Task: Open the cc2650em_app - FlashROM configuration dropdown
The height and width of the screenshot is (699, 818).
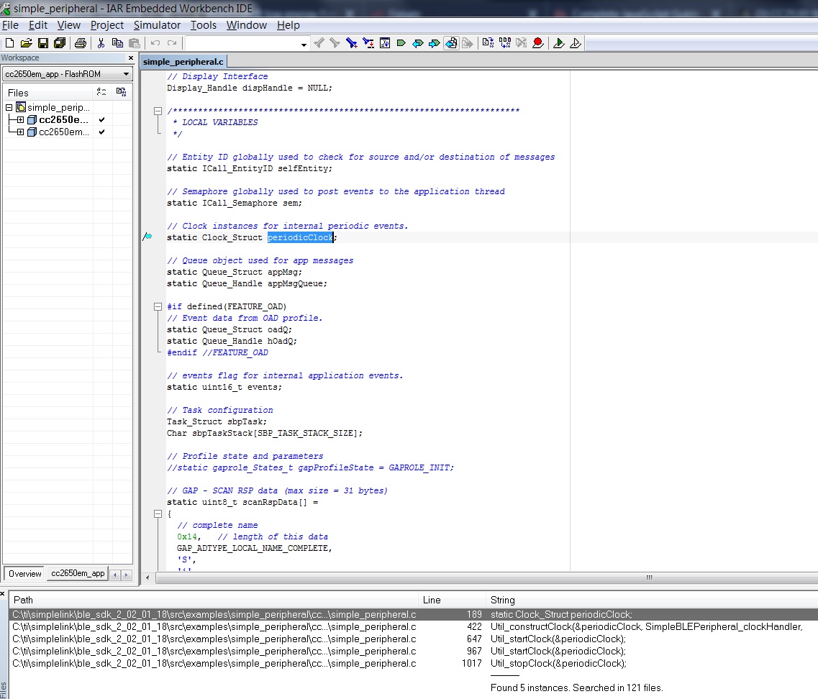Action: (126, 74)
